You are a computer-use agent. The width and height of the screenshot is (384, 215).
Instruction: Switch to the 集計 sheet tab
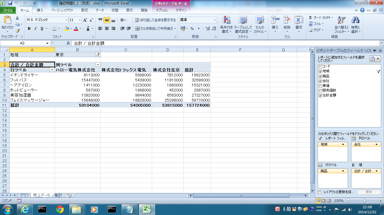click(58, 195)
